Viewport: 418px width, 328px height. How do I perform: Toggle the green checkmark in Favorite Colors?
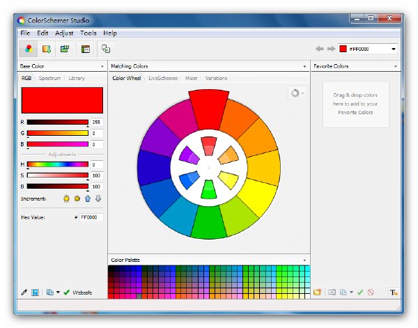[360, 292]
